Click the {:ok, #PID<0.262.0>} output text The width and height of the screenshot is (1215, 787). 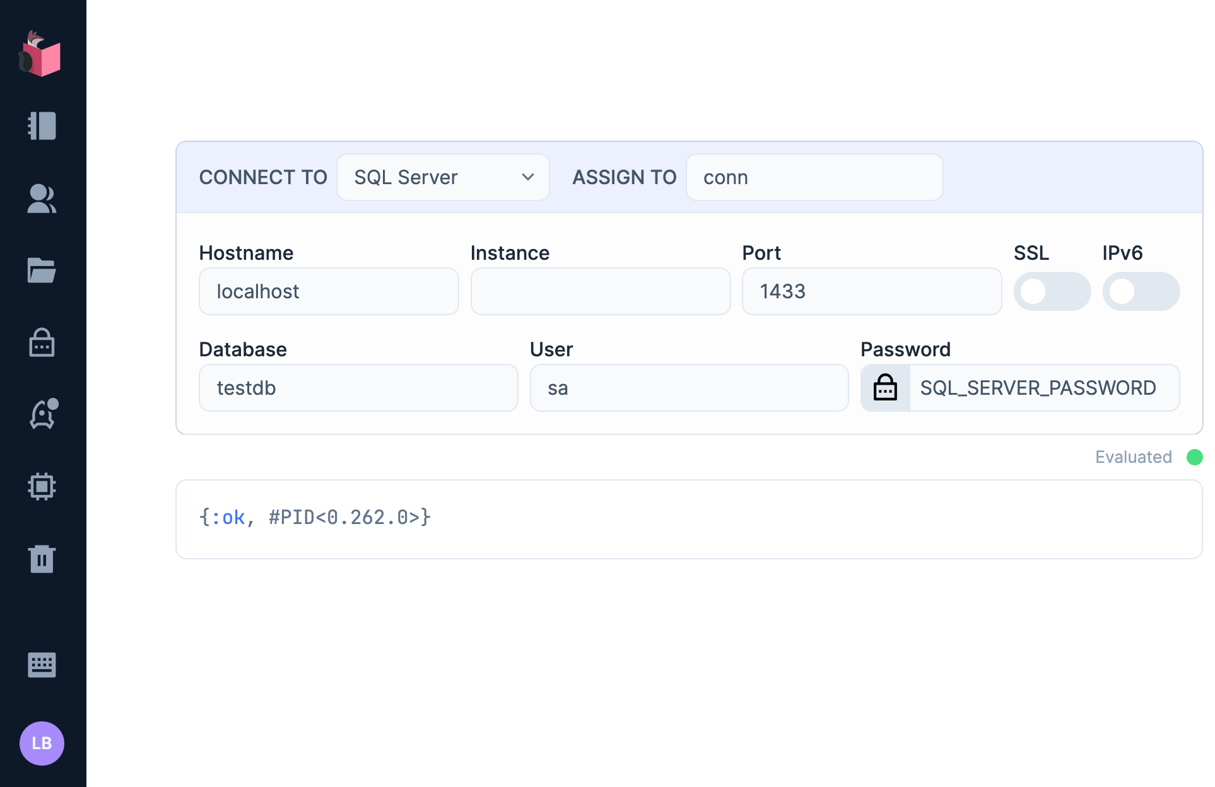click(x=315, y=517)
